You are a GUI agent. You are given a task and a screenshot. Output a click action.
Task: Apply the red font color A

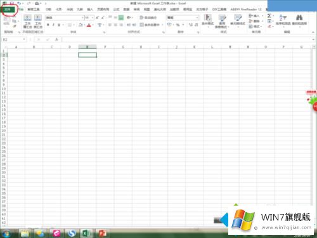[x=89, y=25]
